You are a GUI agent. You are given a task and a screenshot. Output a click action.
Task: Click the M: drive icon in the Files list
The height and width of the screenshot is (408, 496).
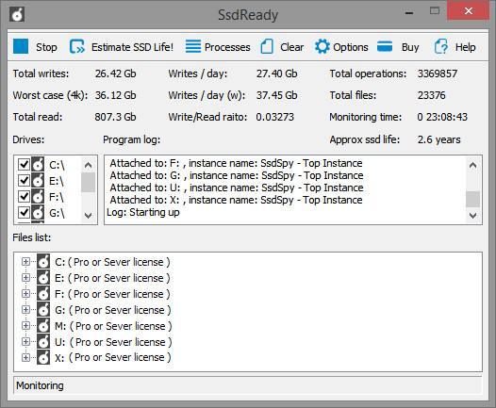43,325
